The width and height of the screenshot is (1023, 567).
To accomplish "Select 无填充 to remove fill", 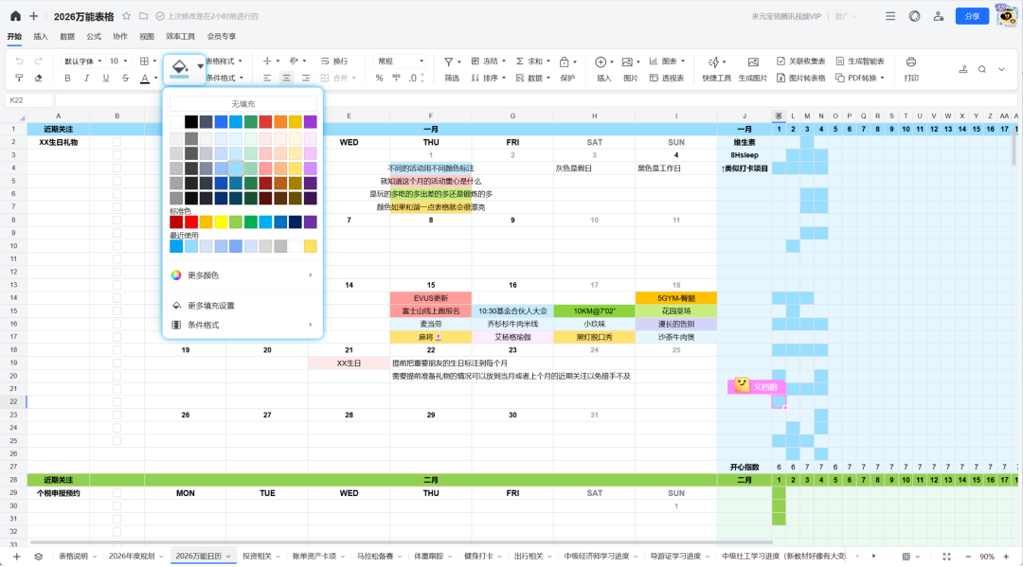I will (243, 103).
